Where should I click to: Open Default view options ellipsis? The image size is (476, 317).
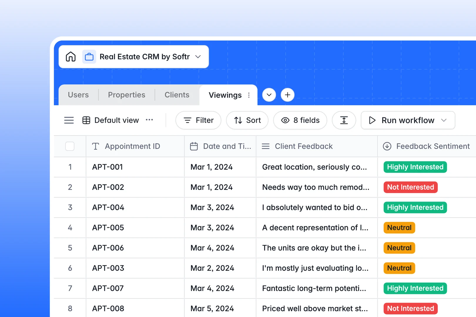click(149, 120)
